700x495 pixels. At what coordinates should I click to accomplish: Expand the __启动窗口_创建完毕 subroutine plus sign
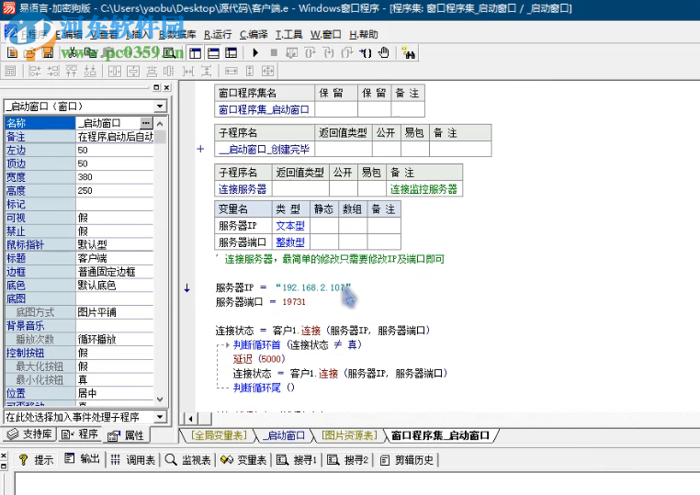coord(200,149)
